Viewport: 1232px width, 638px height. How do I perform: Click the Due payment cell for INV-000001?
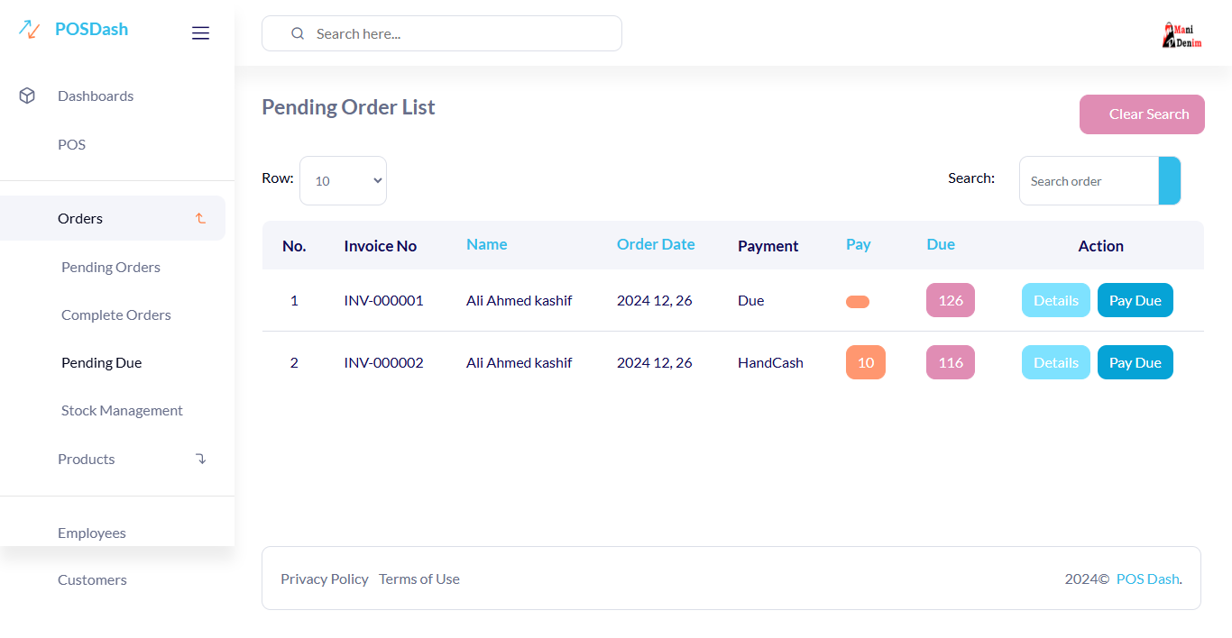pos(750,300)
